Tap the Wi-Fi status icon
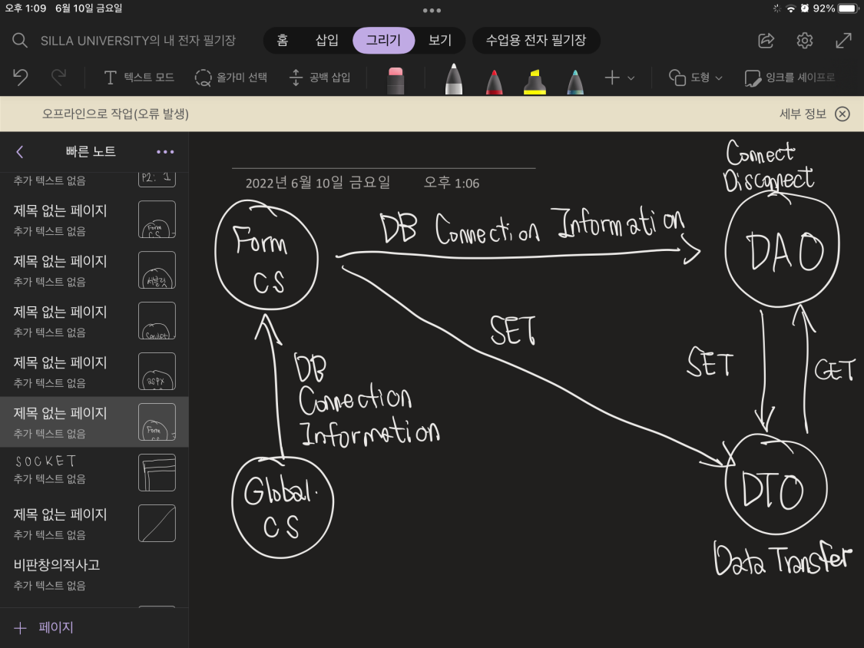Viewport: 864px width, 648px height. pos(791,8)
